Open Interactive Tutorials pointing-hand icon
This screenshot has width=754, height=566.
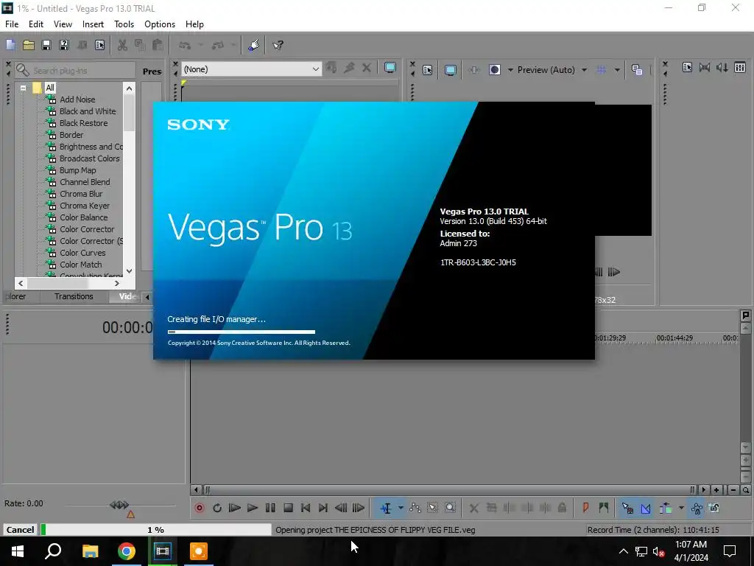coord(253,45)
